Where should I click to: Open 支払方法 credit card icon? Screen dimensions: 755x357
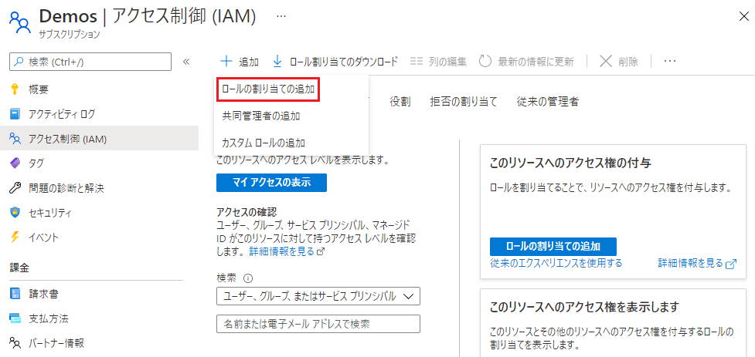15,318
